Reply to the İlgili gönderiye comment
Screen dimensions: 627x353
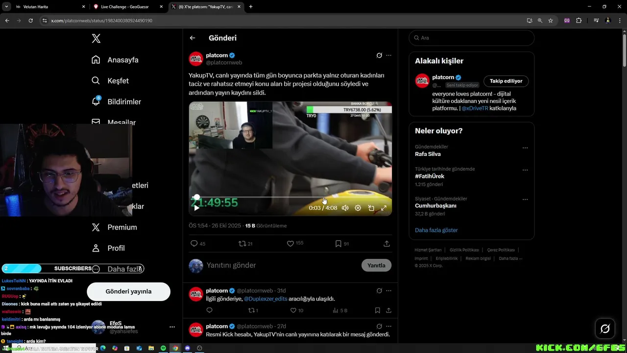209,310
